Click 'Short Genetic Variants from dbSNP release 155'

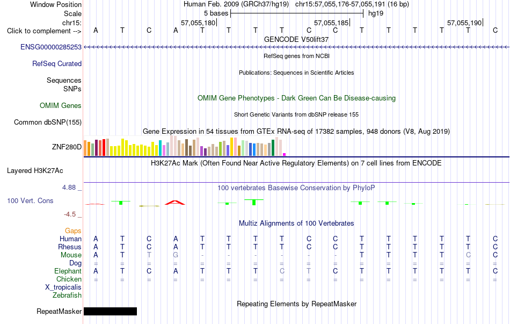(296, 114)
